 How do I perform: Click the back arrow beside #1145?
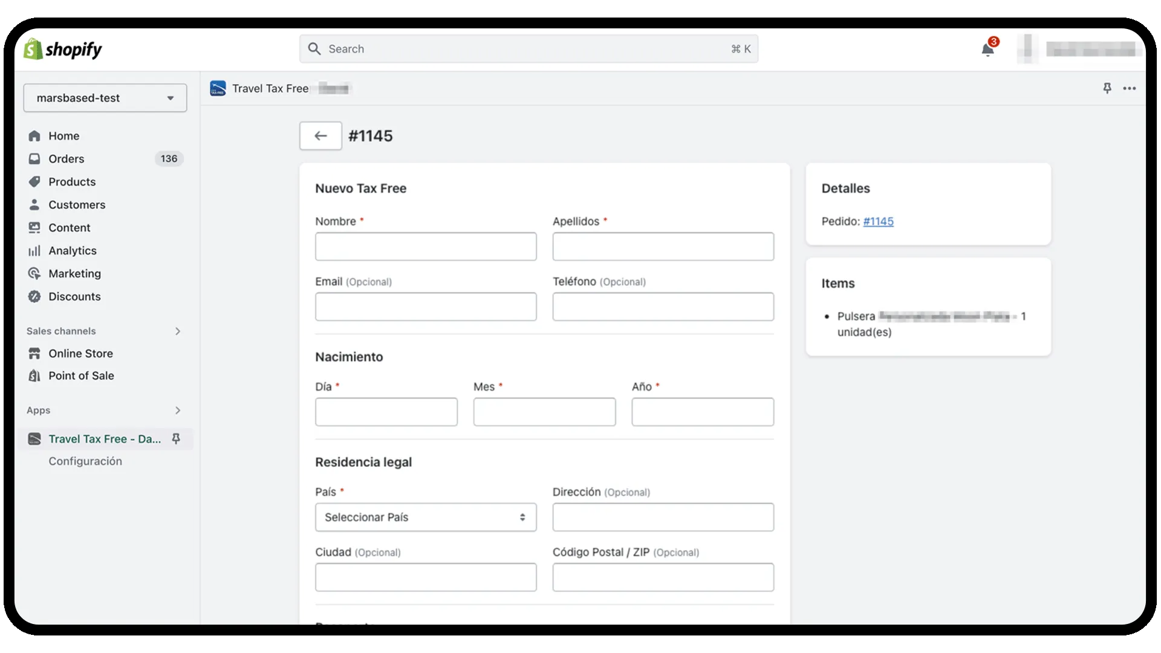[320, 136]
